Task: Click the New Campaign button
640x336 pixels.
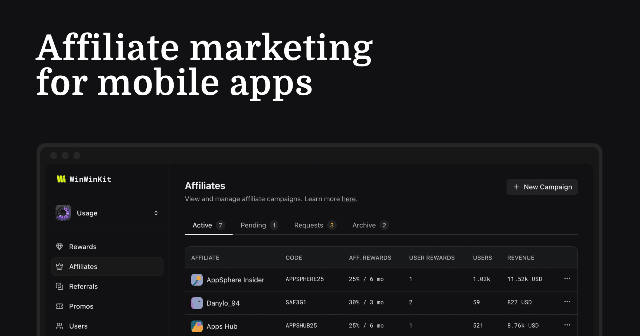Action: [x=542, y=187]
